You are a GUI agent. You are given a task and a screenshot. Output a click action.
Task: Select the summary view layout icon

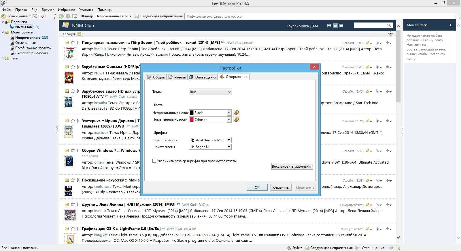tap(335, 26)
